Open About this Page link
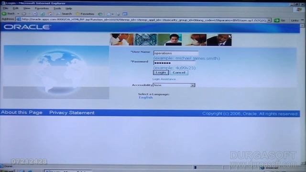This screenshot has height=172, width=306. coord(22,113)
